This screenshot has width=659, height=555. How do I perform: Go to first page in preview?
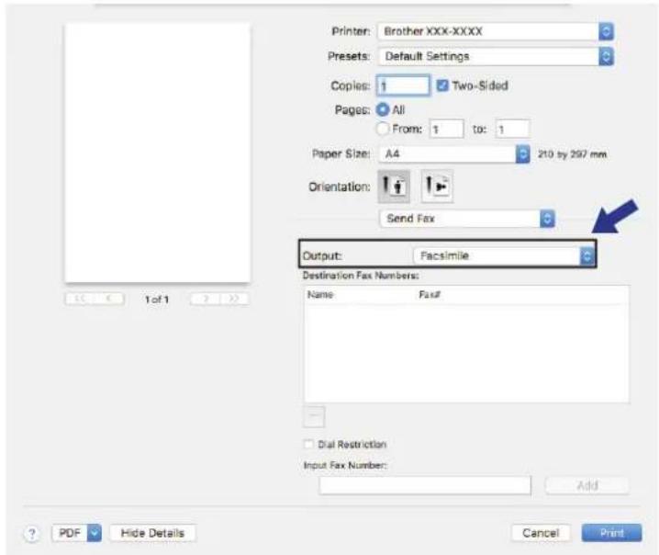[x=80, y=299]
